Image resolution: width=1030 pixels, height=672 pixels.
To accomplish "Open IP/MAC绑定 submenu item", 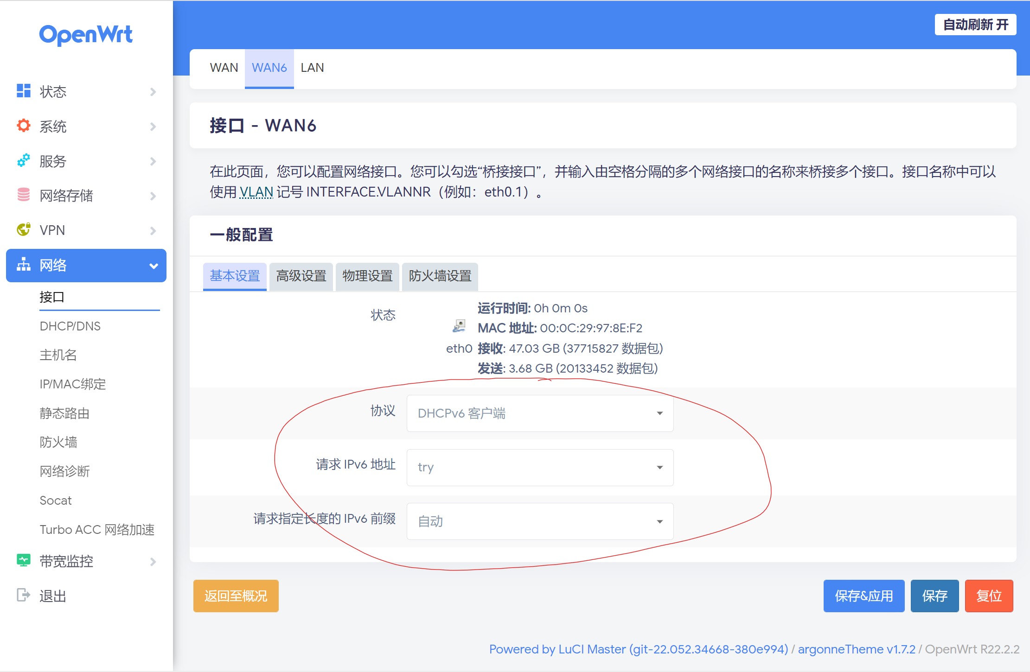I will click(x=73, y=384).
